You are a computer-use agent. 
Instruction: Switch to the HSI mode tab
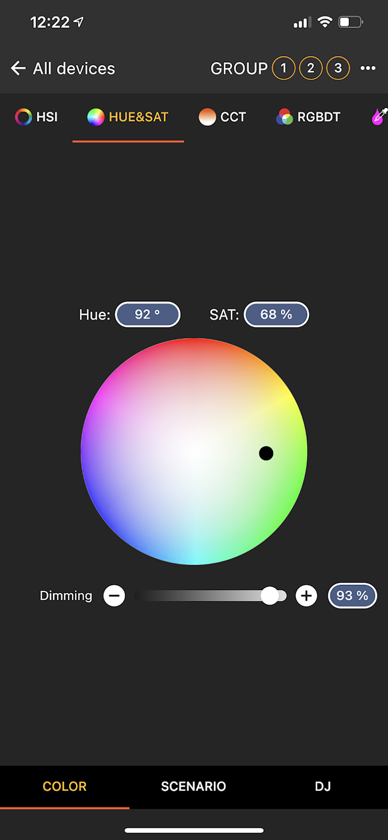tap(36, 117)
